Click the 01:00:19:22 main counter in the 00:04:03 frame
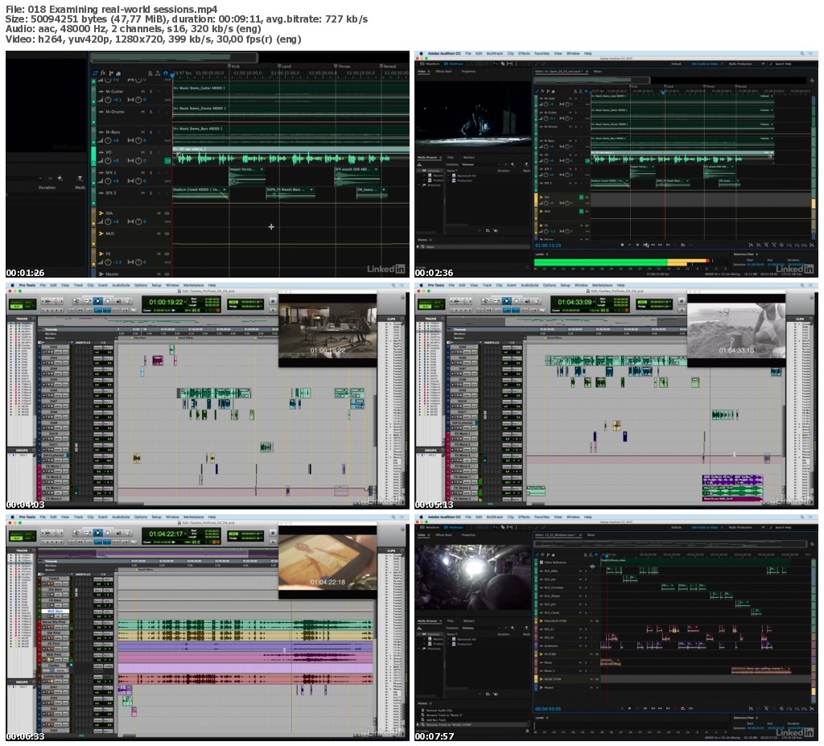The width and height of the screenshot is (824, 746). point(166,303)
